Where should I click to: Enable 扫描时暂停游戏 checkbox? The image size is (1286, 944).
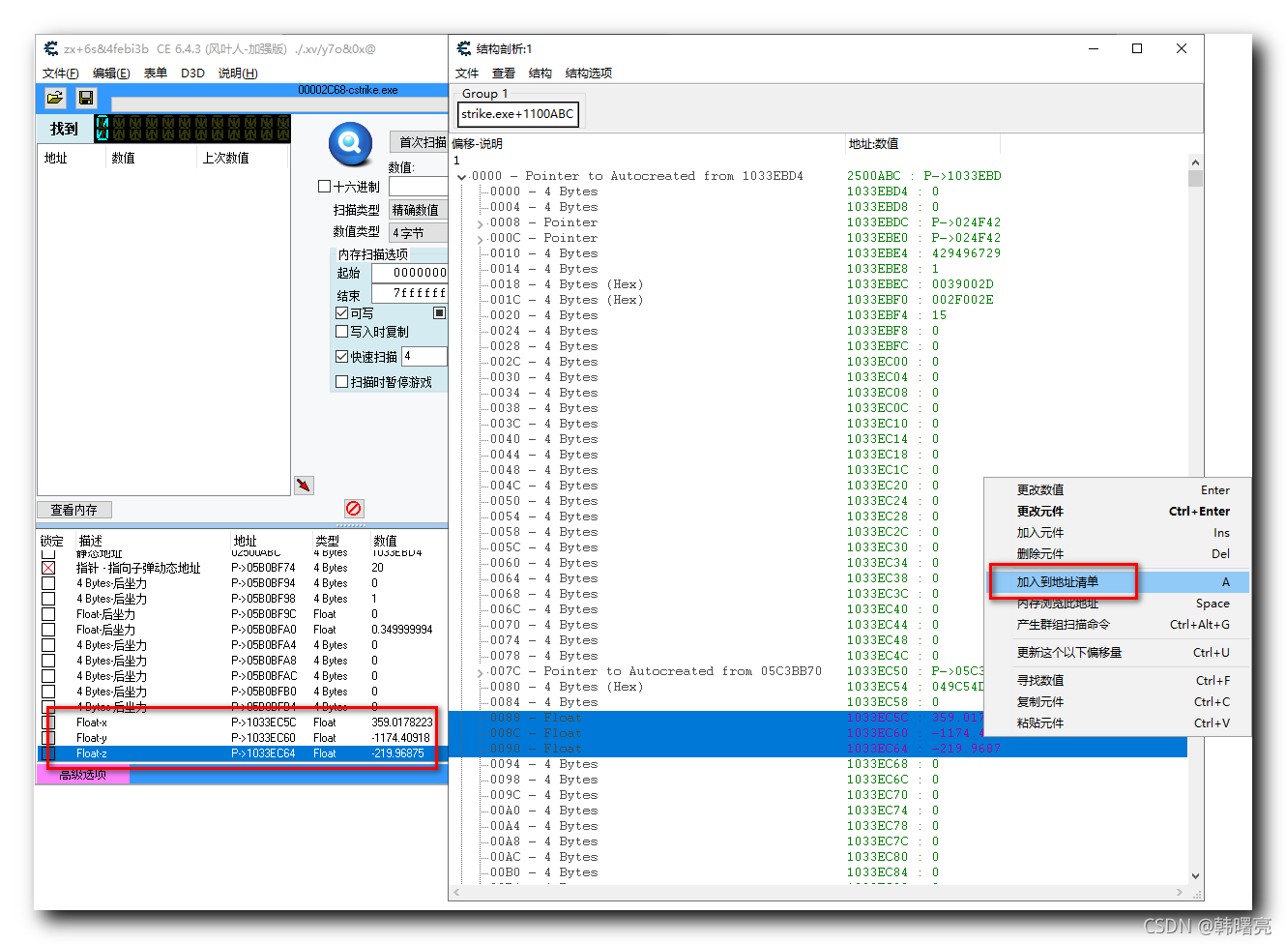pos(341,381)
